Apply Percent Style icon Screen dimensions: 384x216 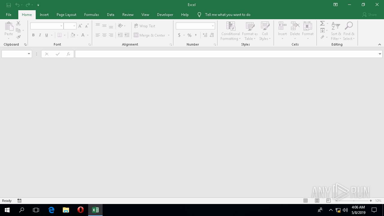click(x=189, y=35)
